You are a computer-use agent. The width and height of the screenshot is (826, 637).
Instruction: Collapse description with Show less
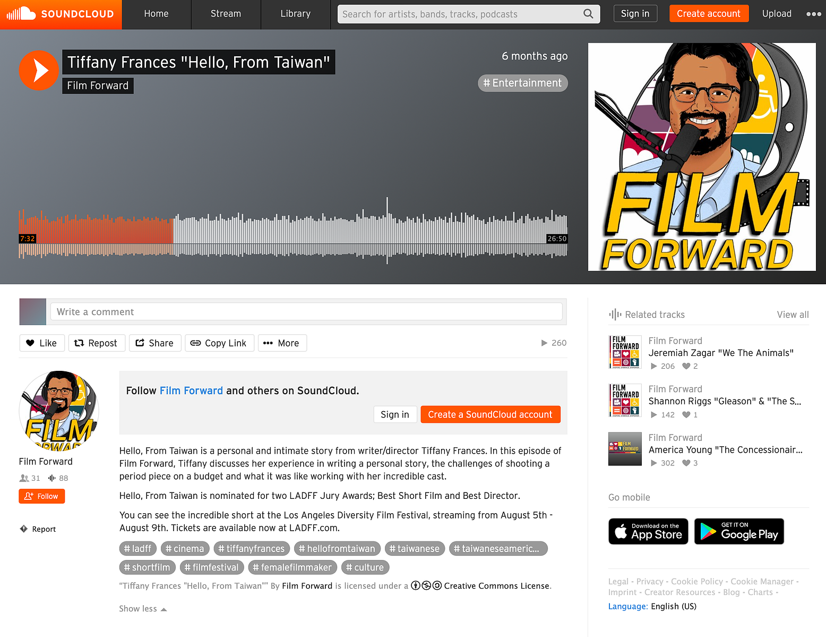(143, 609)
